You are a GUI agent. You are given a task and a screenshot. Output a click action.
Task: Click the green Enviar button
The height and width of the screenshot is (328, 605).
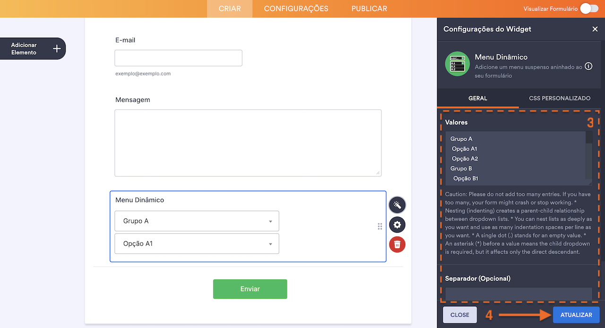tap(250, 289)
